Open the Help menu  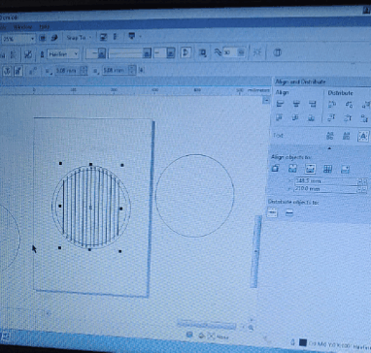tap(45, 27)
